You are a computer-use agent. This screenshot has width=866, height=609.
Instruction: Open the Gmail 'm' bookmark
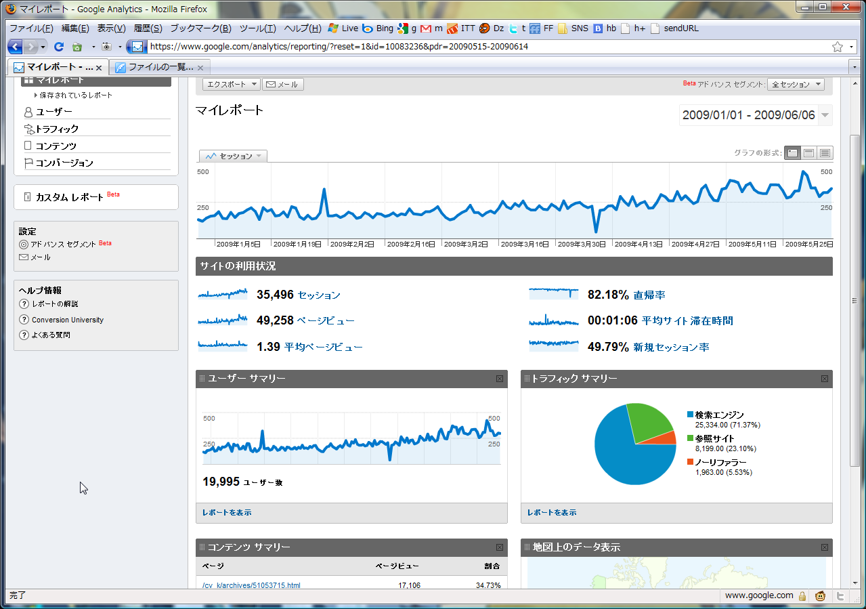431,28
